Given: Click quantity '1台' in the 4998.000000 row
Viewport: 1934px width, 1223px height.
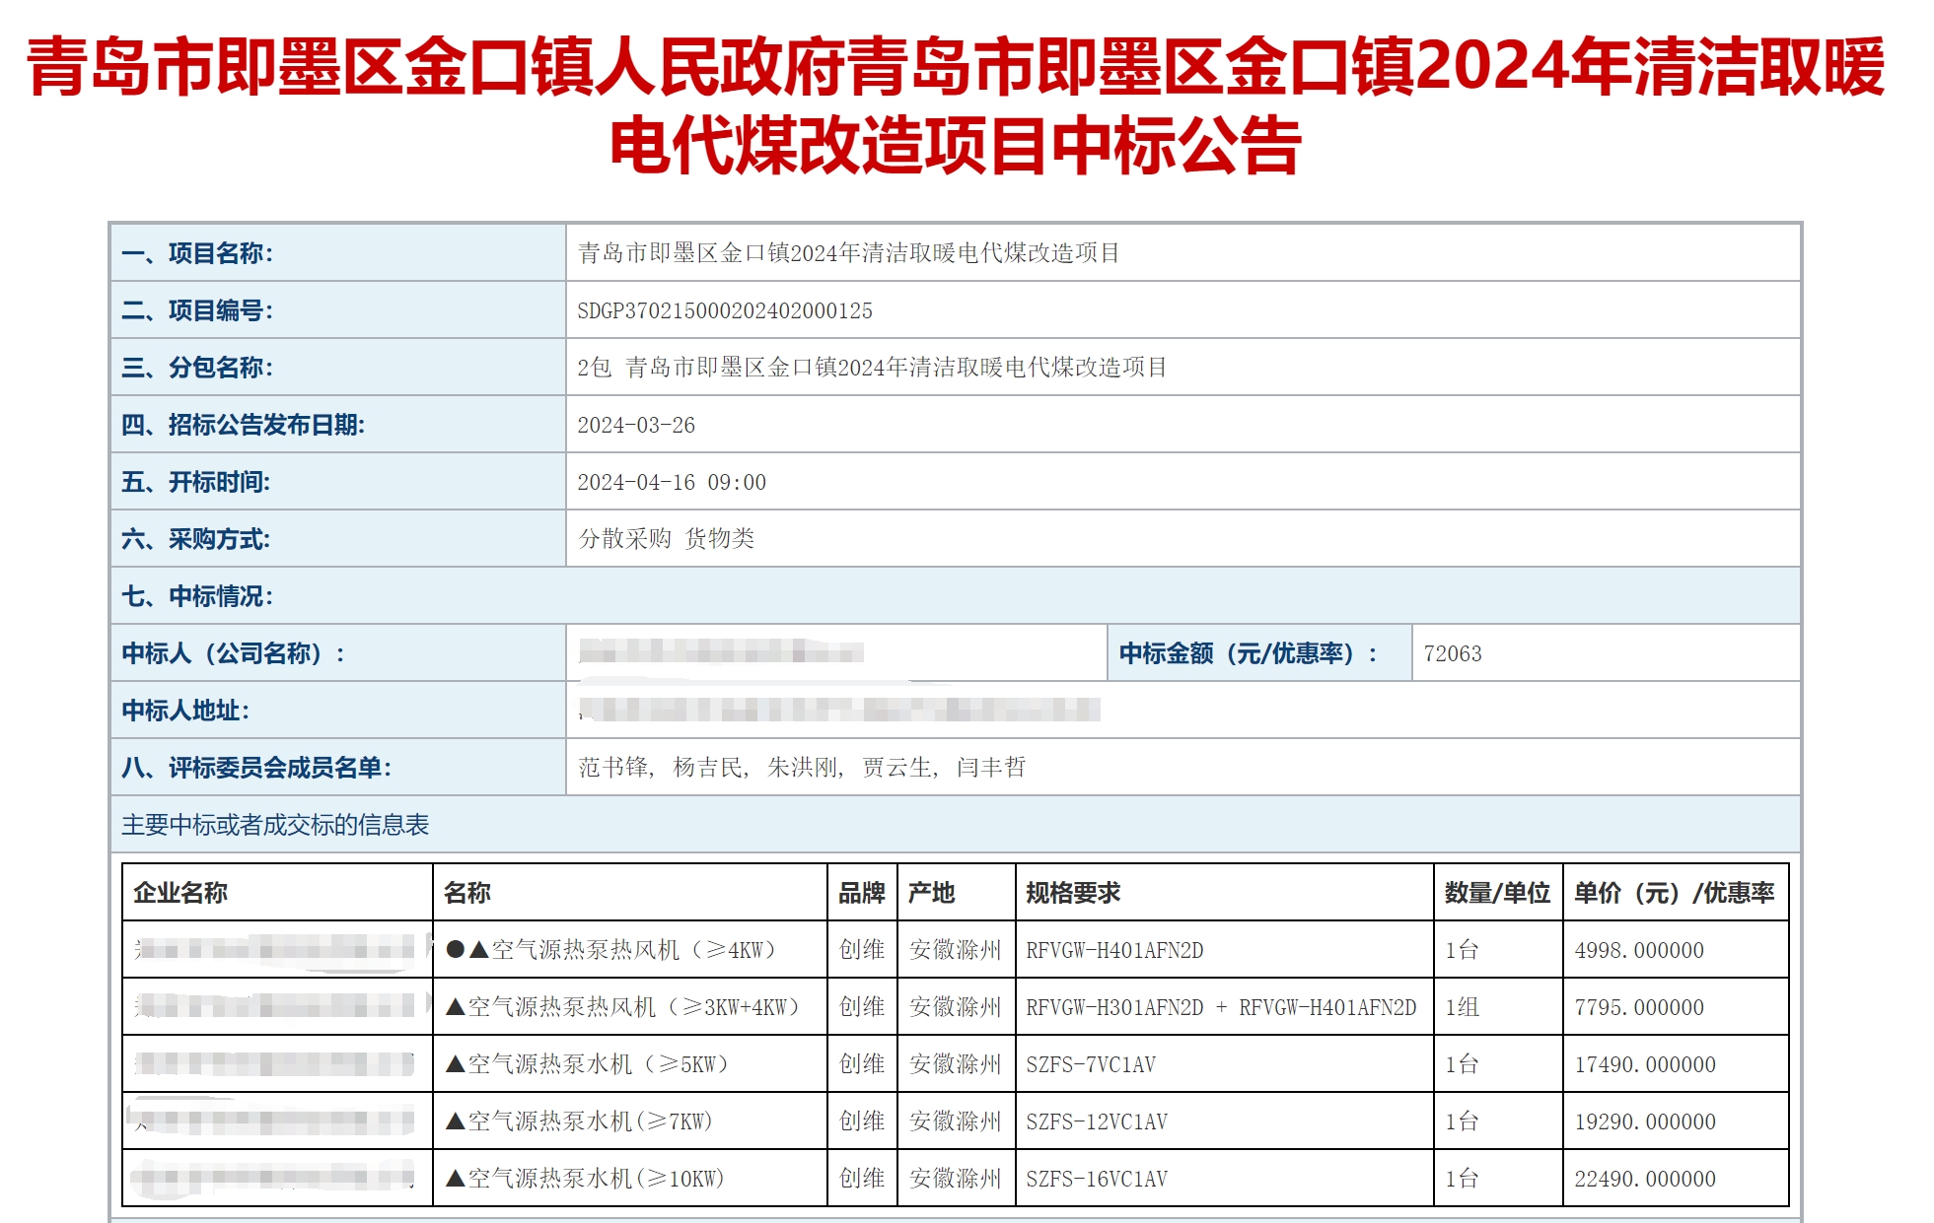Looking at the screenshot, I should pyautogui.click(x=1462, y=950).
